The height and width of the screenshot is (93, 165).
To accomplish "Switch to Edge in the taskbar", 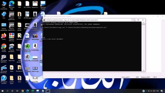I will pos(28,91).
